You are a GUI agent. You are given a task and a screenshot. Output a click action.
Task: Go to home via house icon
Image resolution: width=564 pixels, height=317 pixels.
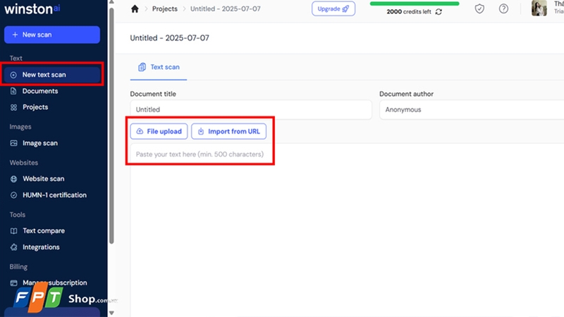pos(135,8)
